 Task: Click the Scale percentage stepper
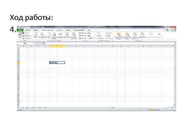95,38
